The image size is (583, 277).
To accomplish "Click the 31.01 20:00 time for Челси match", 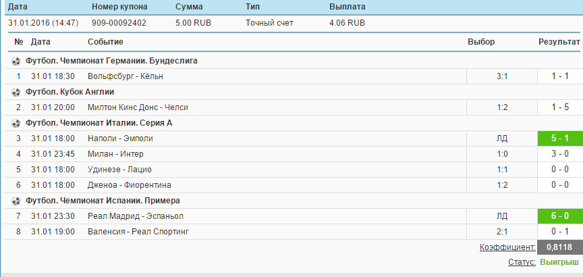I will [53, 107].
